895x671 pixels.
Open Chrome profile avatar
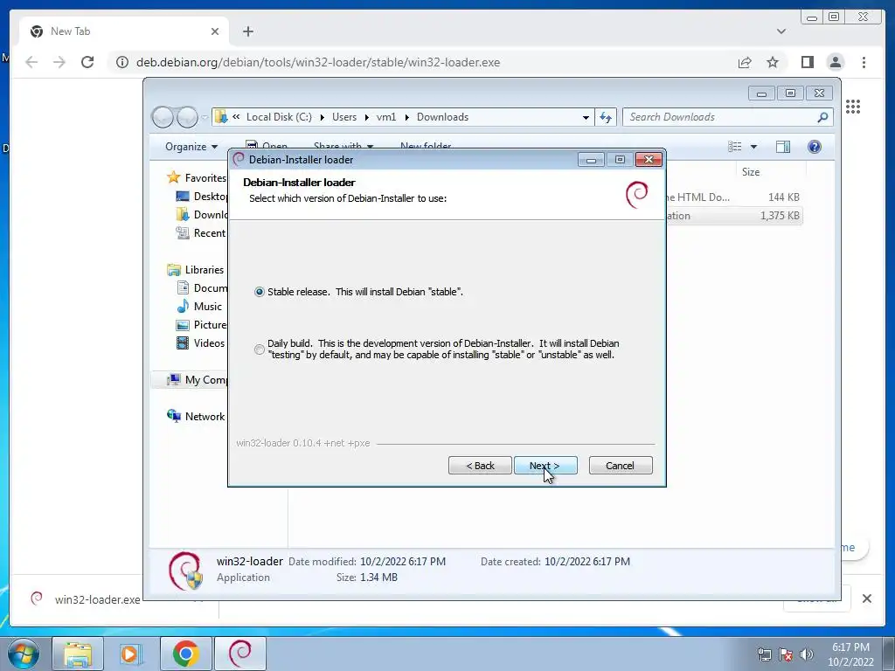click(x=835, y=62)
